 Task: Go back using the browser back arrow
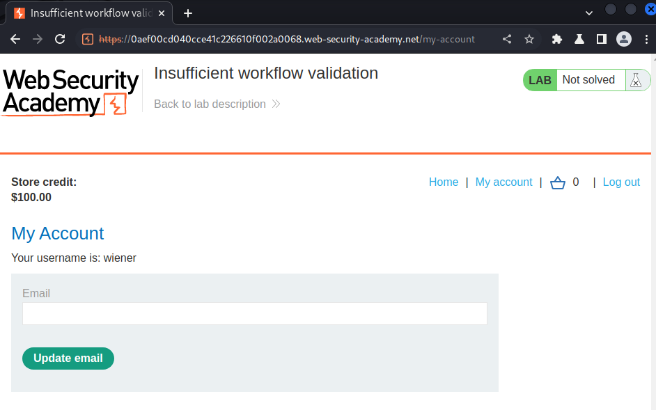[15, 39]
